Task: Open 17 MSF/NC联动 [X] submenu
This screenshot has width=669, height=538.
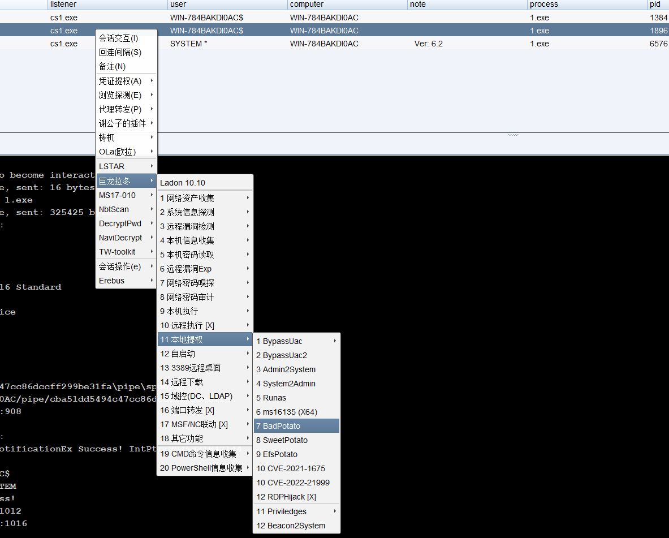Action: pyautogui.click(x=205, y=424)
